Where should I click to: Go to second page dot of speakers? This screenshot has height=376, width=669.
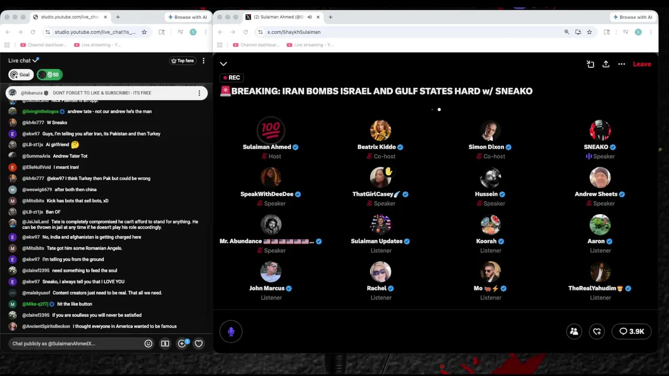click(439, 110)
